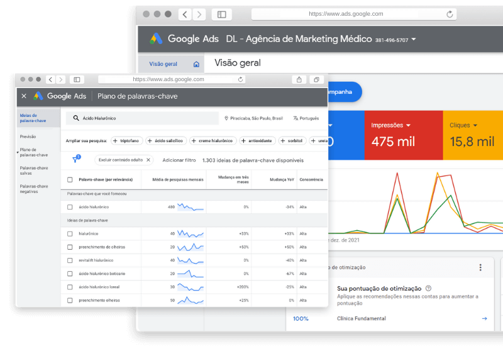This screenshot has height=346, width=503.
Task: Toggle the select-all checkbox in the keyword table header
Action: [70, 180]
